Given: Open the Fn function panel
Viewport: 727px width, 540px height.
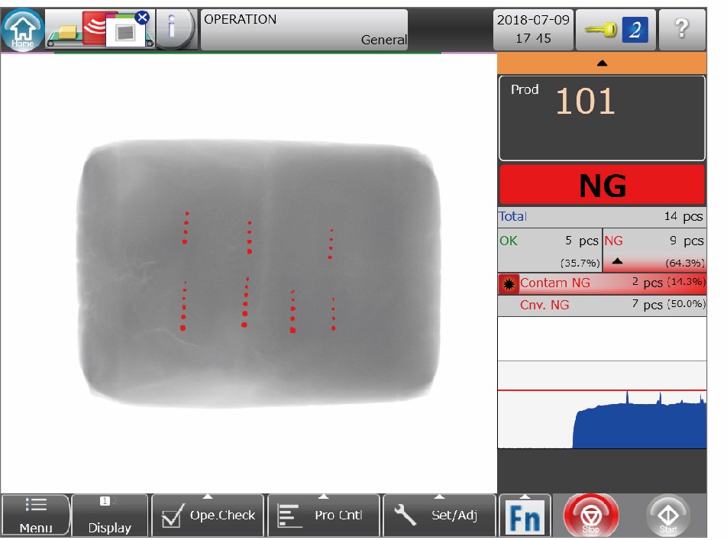Looking at the screenshot, I should point(524,516).
